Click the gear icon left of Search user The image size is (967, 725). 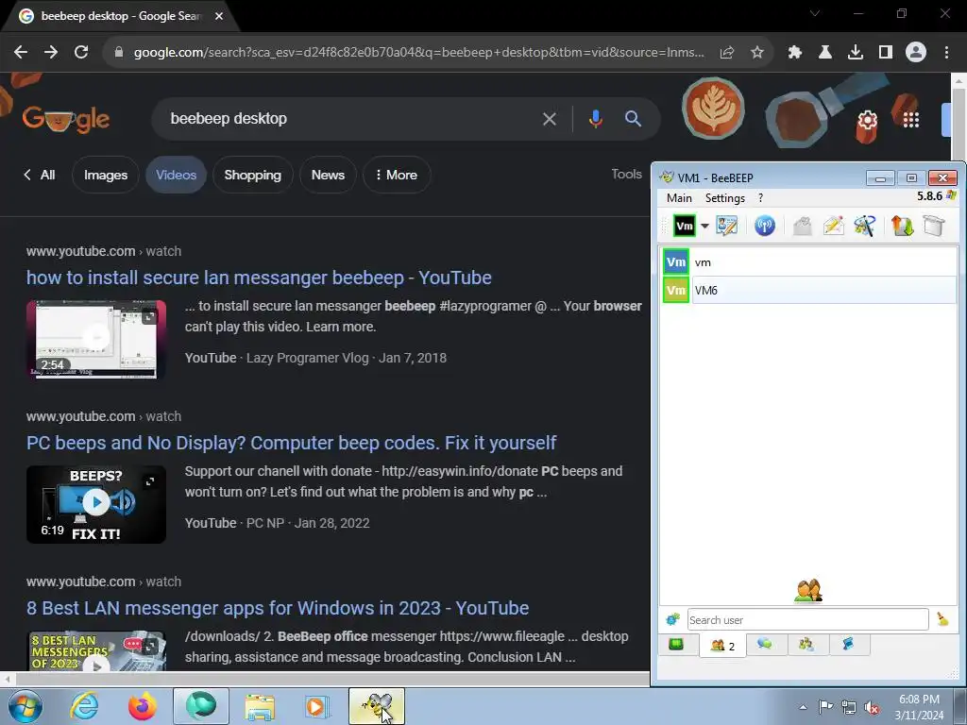[x=672, y=619]
